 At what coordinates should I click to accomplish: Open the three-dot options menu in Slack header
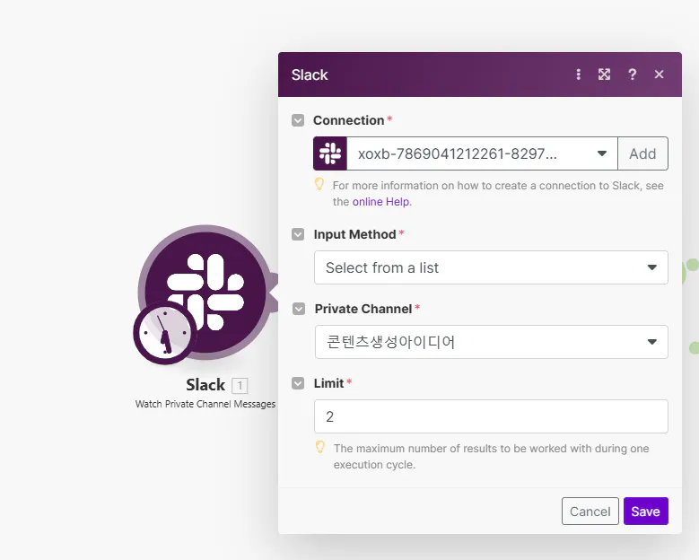pyautogui.click(x=578, y=74)
